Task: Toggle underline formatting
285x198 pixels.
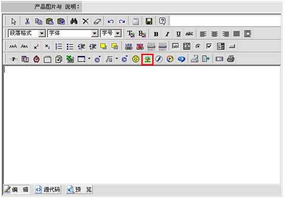Action: click(x=178, y=34)
